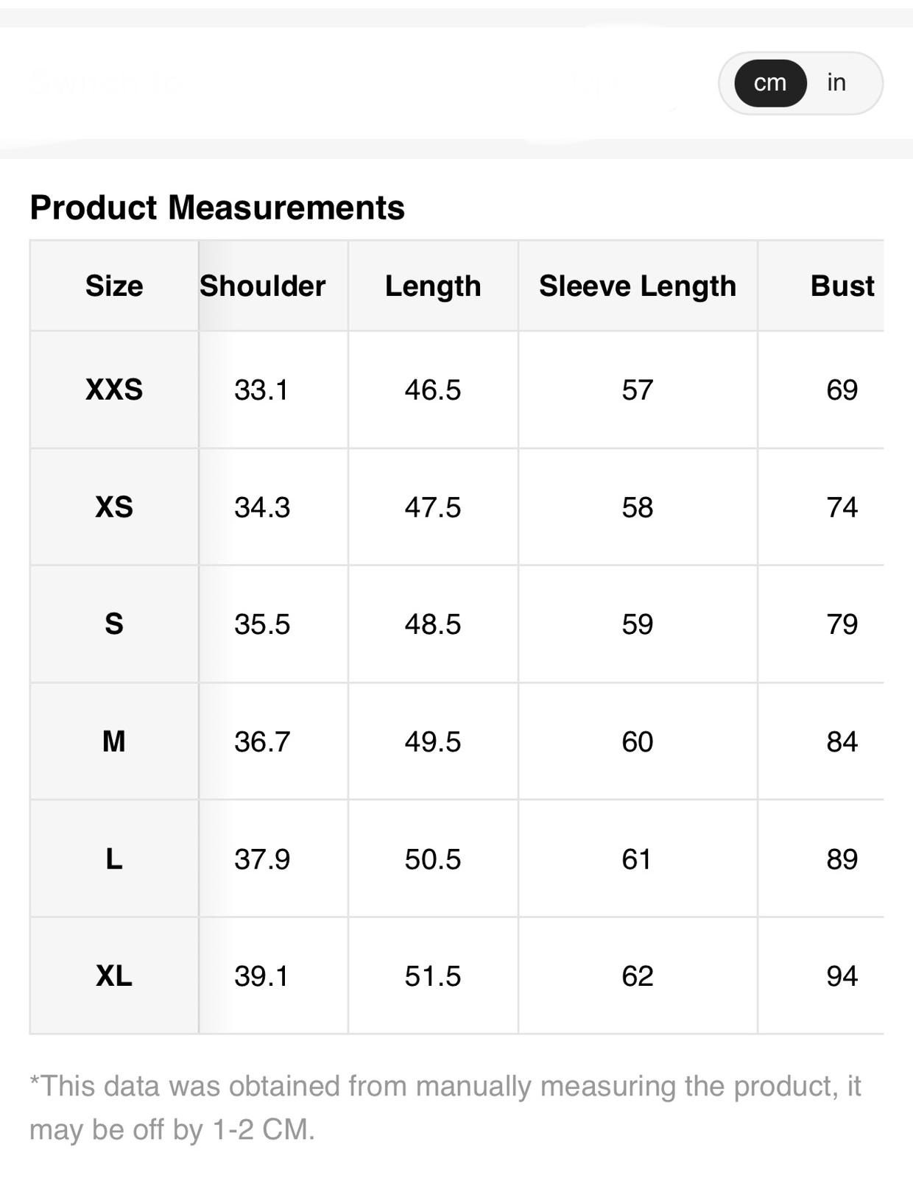Select the Length column header
The image size is (913, 1178).
[433, 286]
